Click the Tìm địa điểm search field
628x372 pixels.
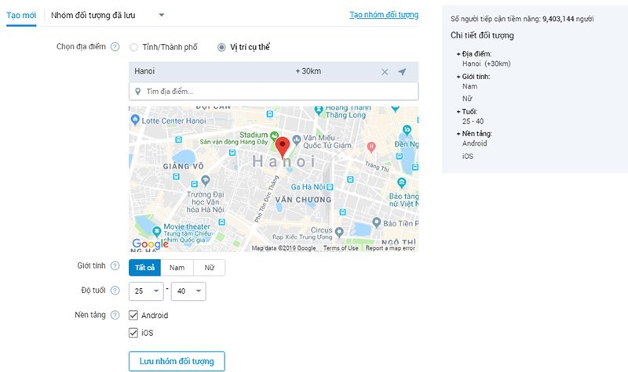[275, 92]
